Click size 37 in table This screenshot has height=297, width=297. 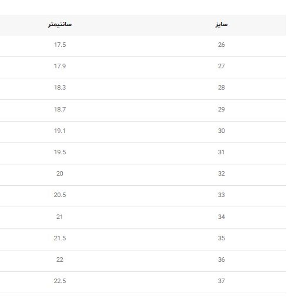(x=221, y=281)
